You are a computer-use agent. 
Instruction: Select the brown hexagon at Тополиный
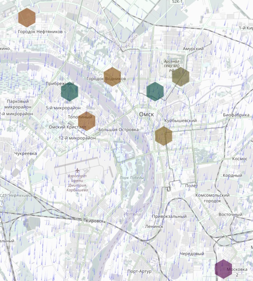pyautogui.click(x=87, y=121)
